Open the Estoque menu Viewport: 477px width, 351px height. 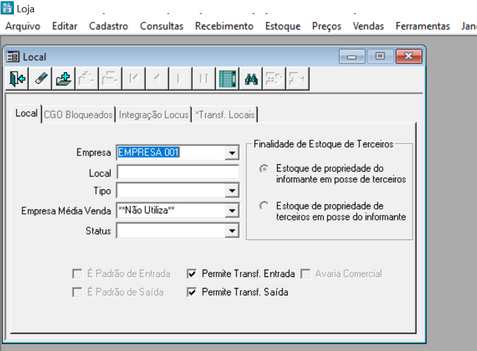click(283, 26)
